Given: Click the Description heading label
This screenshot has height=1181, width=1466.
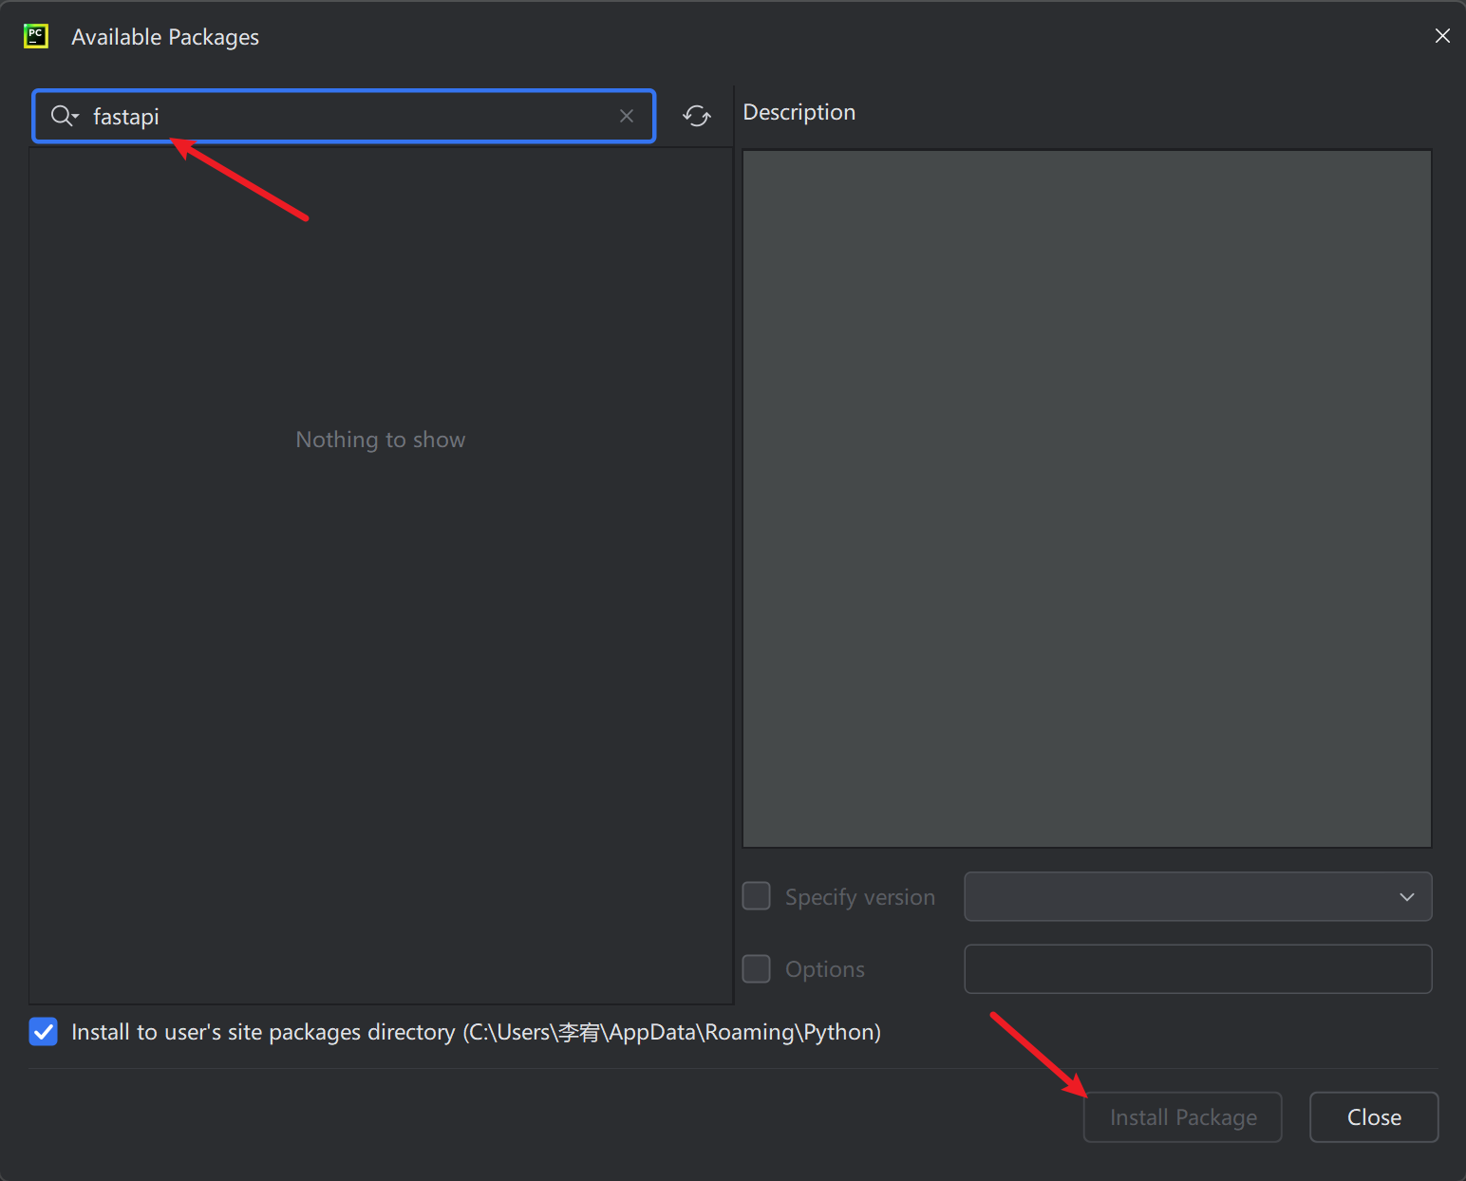Looking at the screenshot, I should pyautogui.click(x=799, y=112).
